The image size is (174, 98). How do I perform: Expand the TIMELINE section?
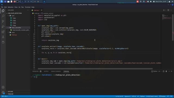coord(10,94)
